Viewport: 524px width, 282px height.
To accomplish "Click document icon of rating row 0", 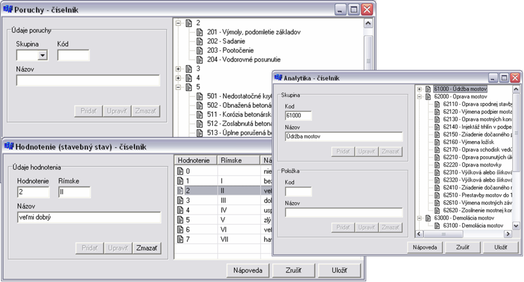I will coord(180,171).
